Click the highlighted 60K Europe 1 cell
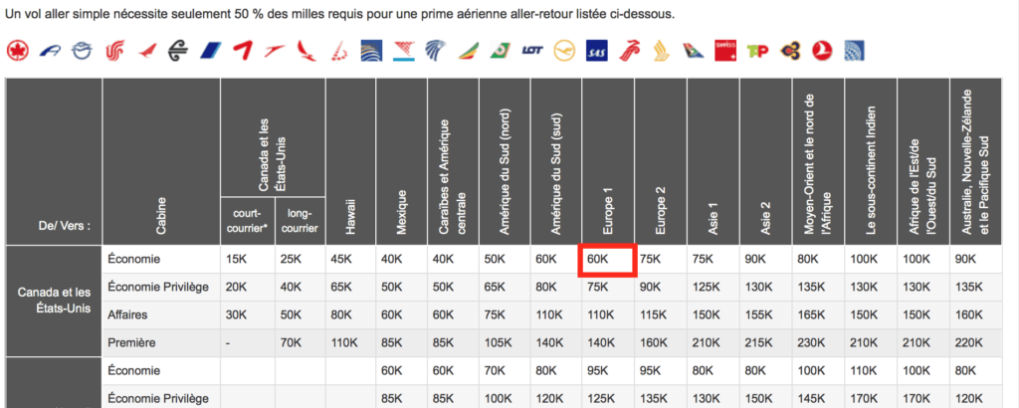The image size is (1019, 408). 606,260
